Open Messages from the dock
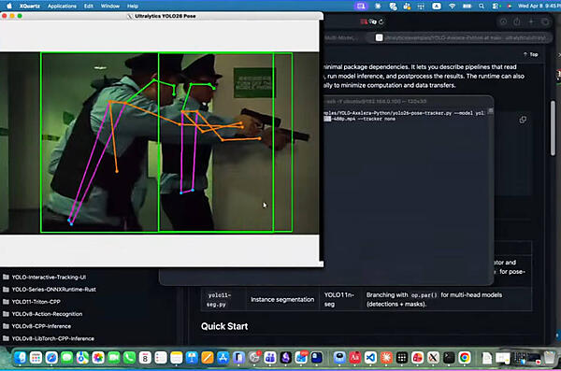This screenshot has height=371, width=561. (67, 357)
